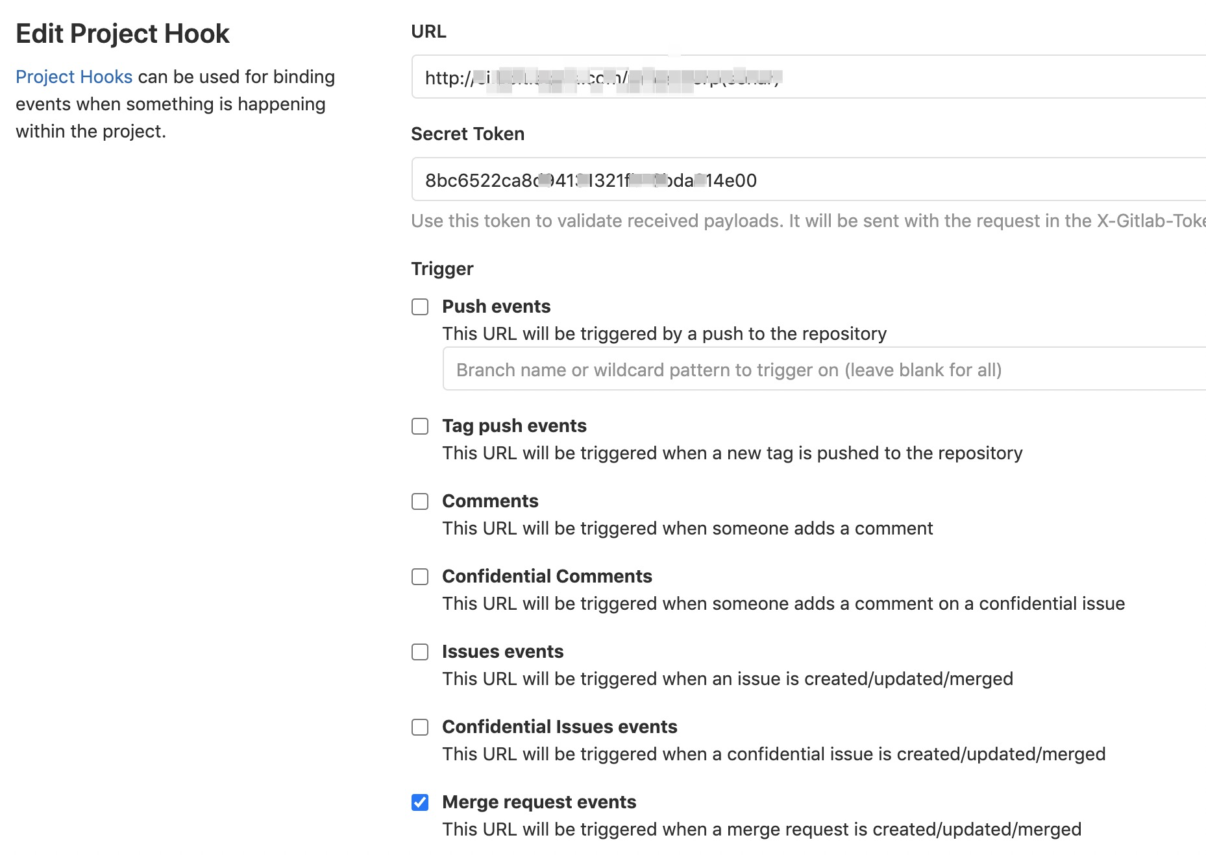Click the new tag pushed description text
This screenshot has width=1206, height=855.
click(x=732, y=453)
